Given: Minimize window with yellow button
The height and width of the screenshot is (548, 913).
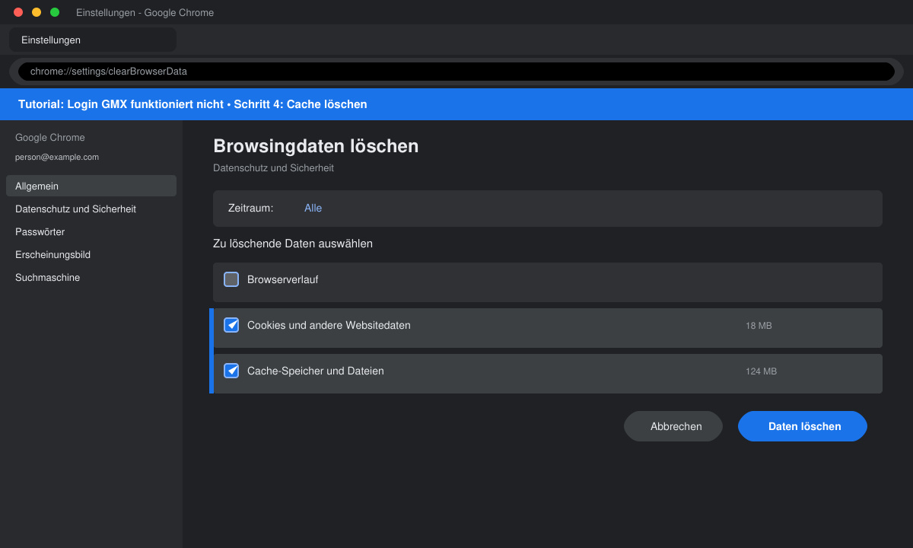Looking at the screenshot, I should (37, 12).
